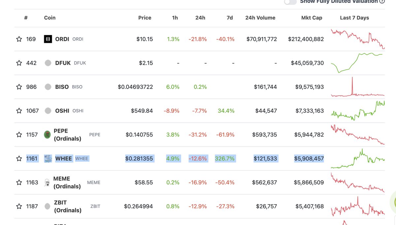Star the PEPE (Ordinals) coin
This screenshot has width=396, height=225.
19,135
